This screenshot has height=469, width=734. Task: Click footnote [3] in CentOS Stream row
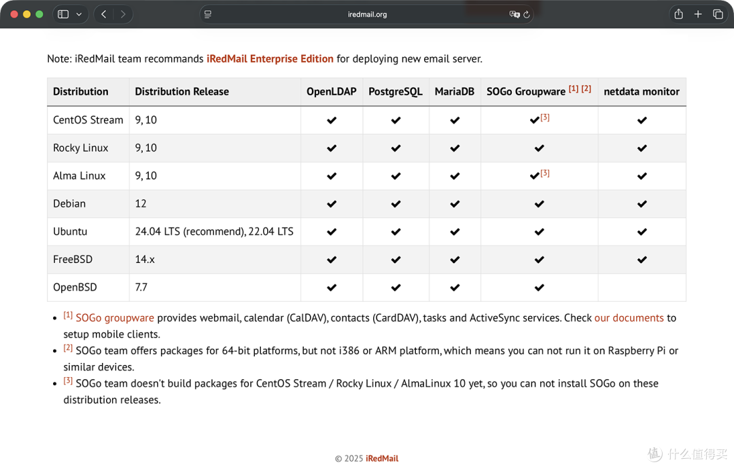pyautogui.click(x=545, y=118)
